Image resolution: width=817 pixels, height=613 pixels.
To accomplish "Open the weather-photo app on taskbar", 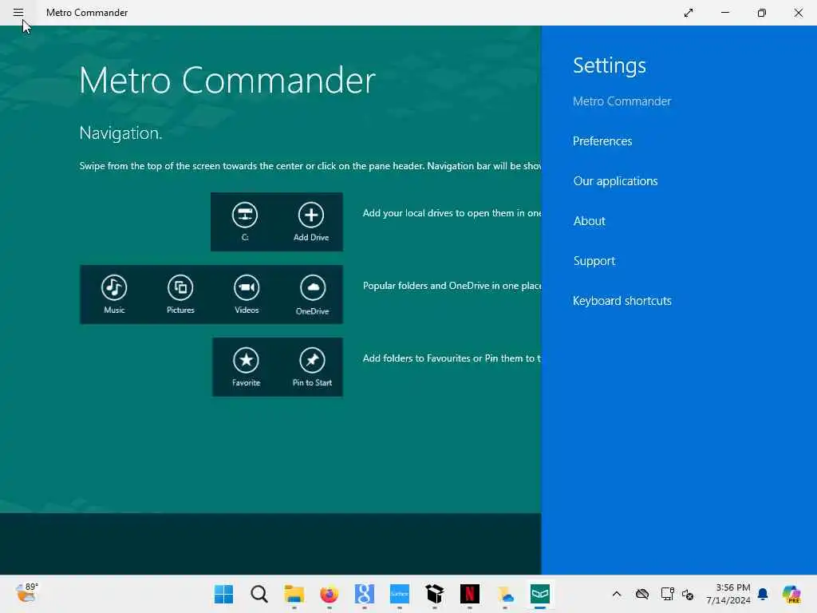I will [x=505, y=594].
